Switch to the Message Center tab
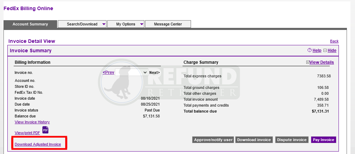 pos(168,24)
